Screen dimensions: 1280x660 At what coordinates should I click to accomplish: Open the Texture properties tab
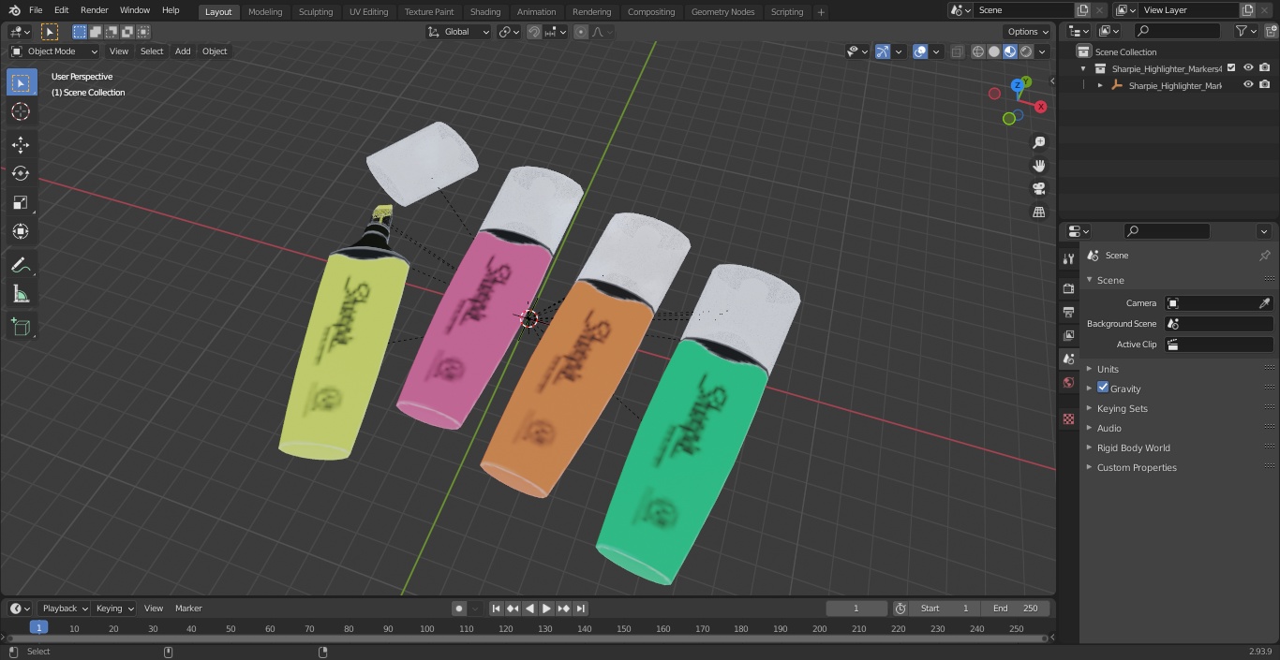1068,418
